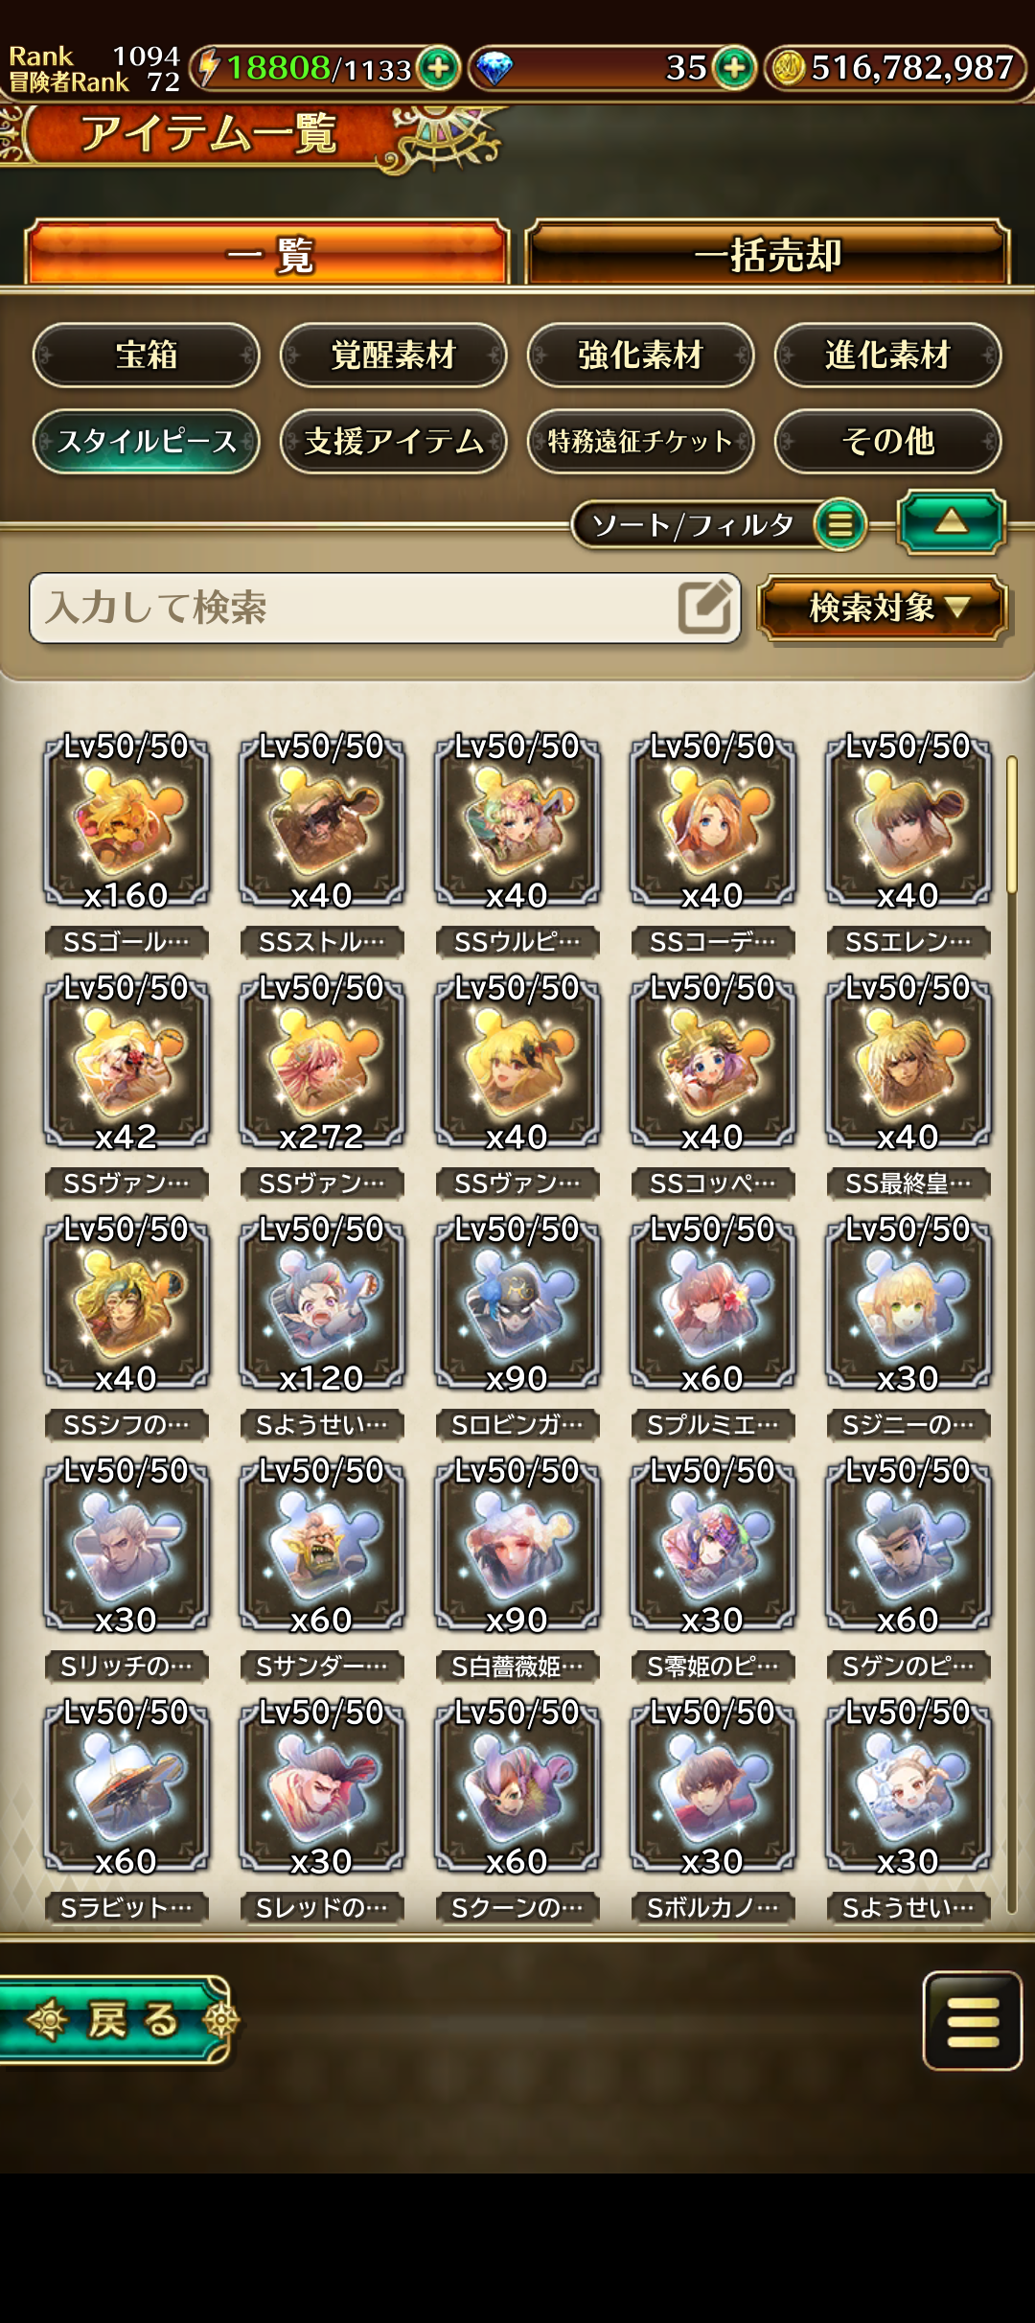Click the 入力して検索 search field
Viewport: 1035px width, 2323px height.
pyautogui.click(x=385, y=608)
